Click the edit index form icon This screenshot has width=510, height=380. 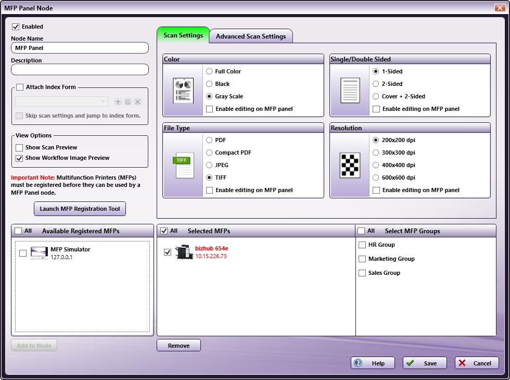point(128,102)
